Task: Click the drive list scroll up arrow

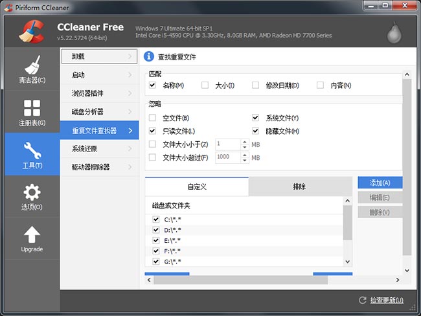Action: (347, 201)
